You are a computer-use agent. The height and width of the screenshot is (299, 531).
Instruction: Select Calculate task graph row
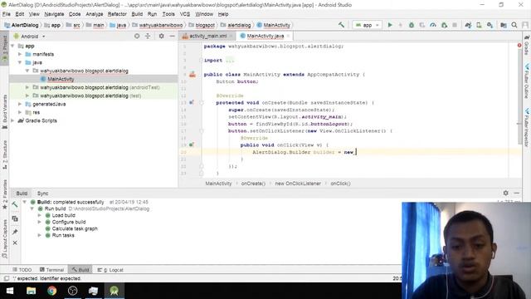pyautogui.click(x=75, y=229)
